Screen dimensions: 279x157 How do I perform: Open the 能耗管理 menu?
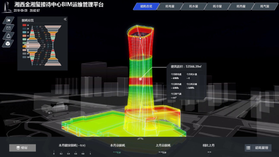coord(262,148)
